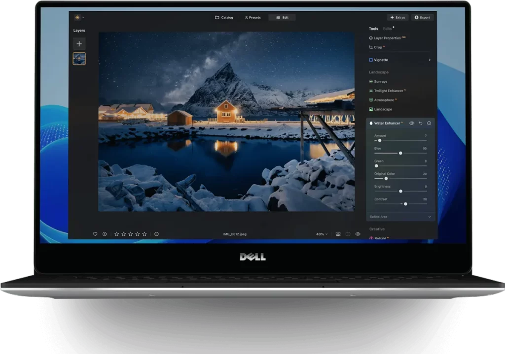The height and width of the screenshot is (354, 505).
Task: Select the Sunrays tool
Action: (x=380, y=82)
